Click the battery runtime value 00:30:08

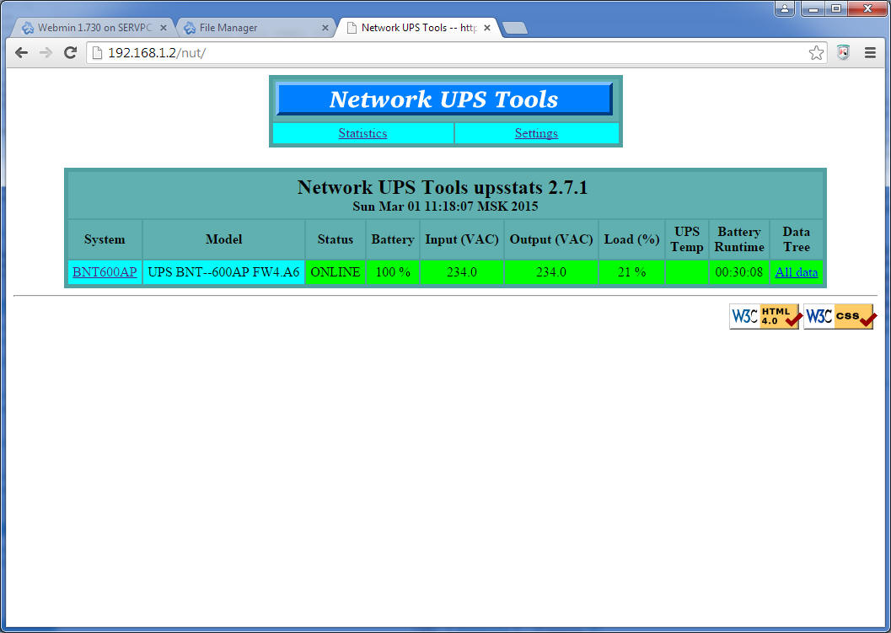(738, 271)
